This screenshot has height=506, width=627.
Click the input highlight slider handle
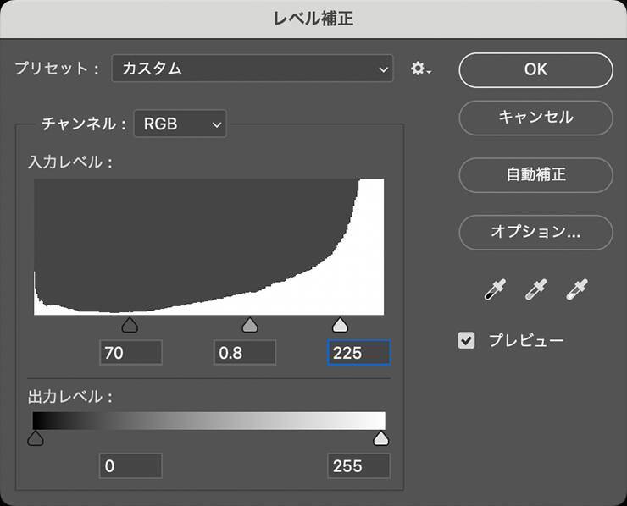[340, 326]
